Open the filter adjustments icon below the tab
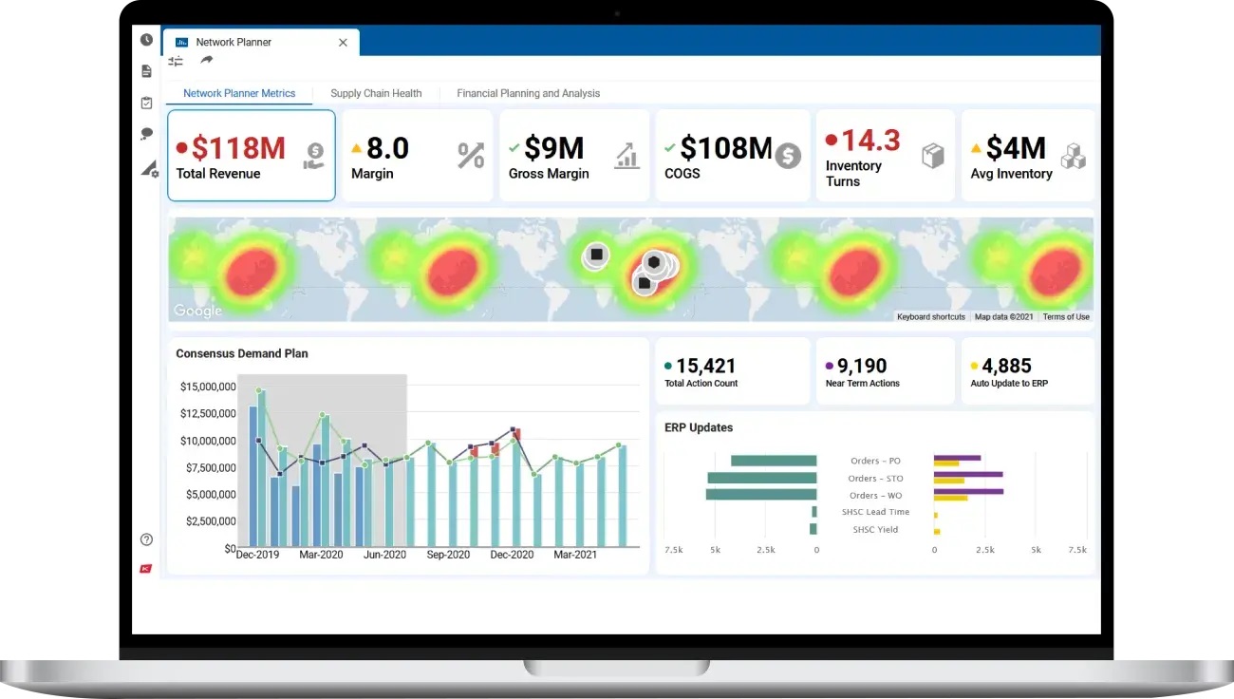Viewport: 1234px width, 699px height. coord(175,60)
